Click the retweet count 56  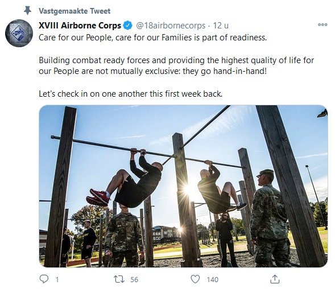click(x=134, y=279)
